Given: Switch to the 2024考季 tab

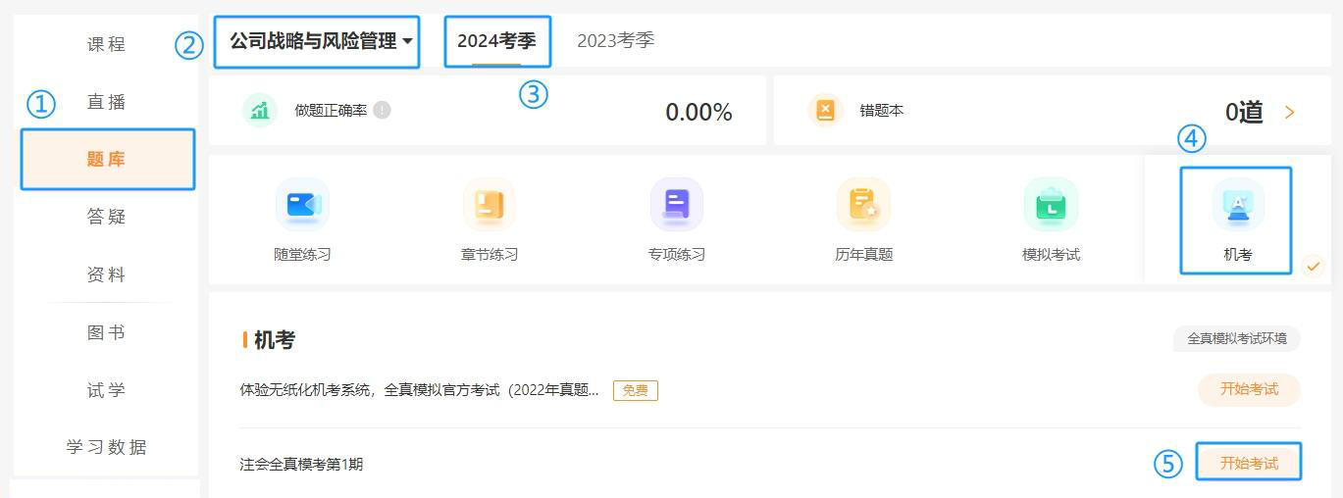Looking at the screenshot, I should pyautogui.click(x=496, y=41).
